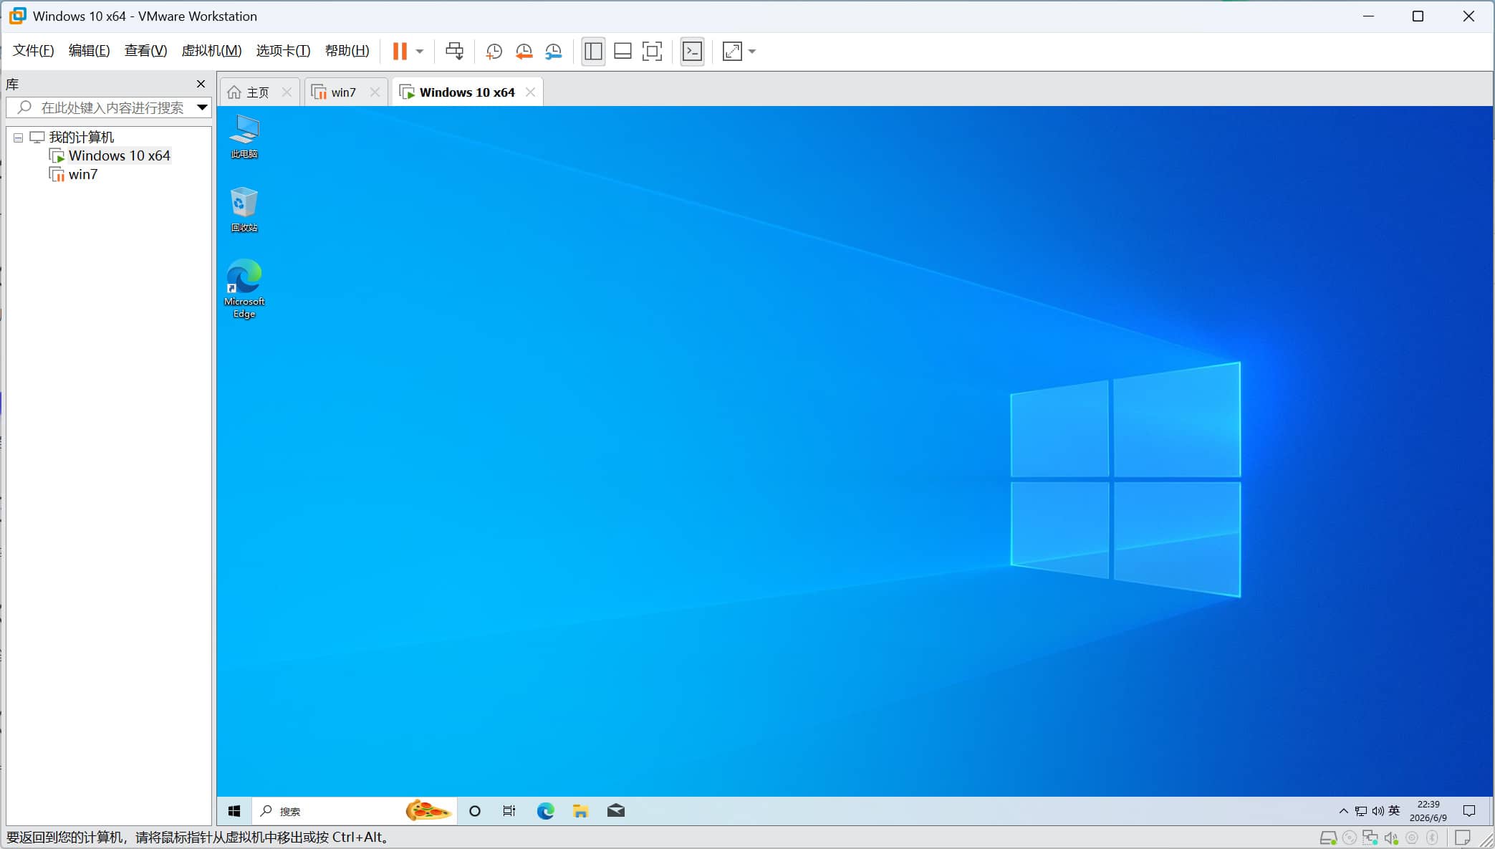This screenshot has height=849, width=1495.
Task: Click the CD/DVD drive device status icon
Action: [1350, 838]
